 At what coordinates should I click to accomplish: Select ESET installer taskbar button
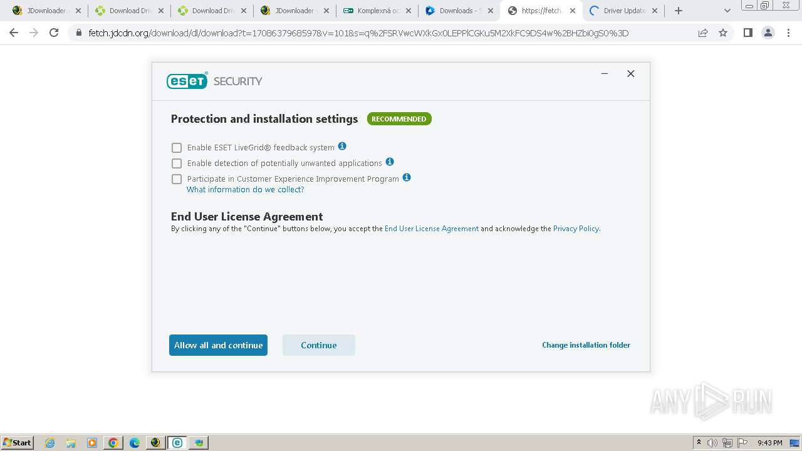(177, 443)
